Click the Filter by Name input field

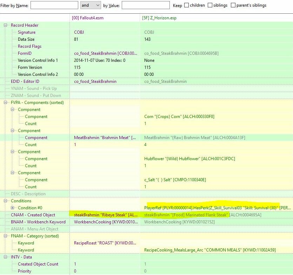(x=54, y=5)
